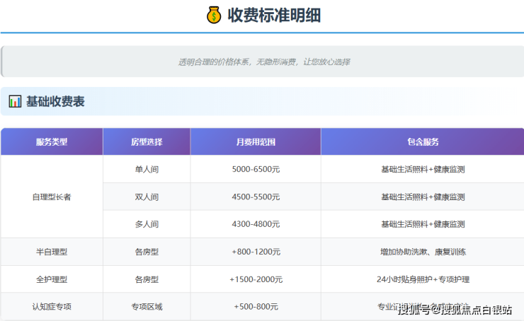Click the 半自理型 row label
This screenshot has height=321, width=524.
click(x=52, y=252)
